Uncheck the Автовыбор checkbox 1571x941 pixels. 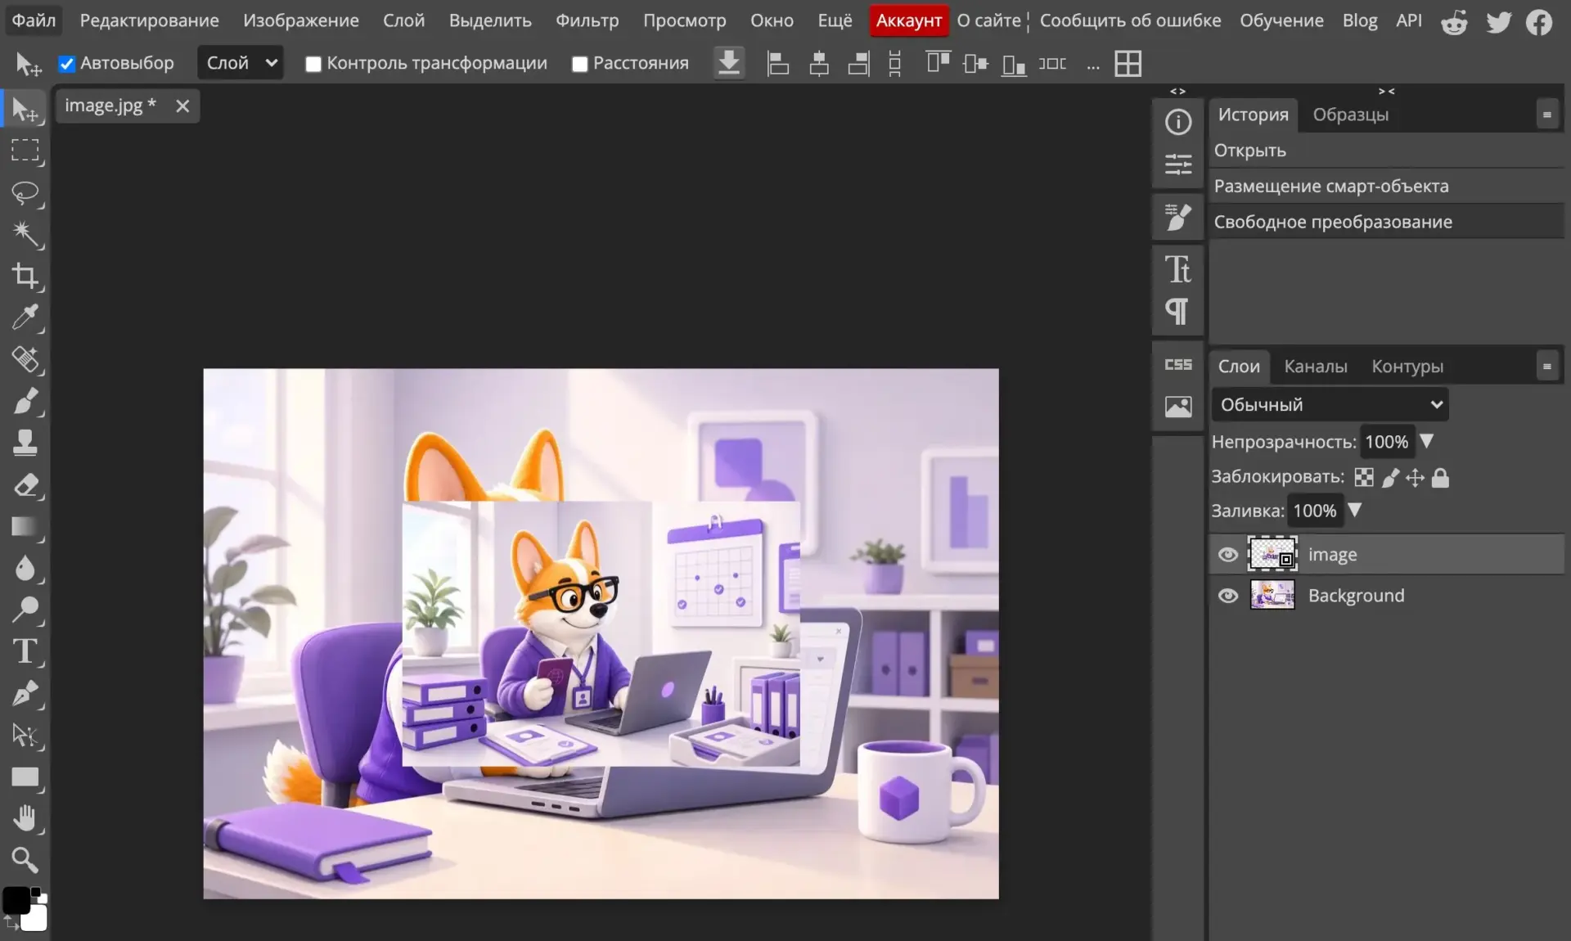point(67,63)
